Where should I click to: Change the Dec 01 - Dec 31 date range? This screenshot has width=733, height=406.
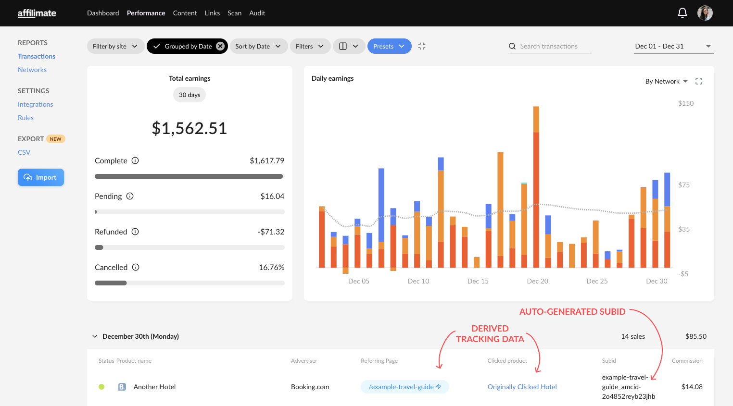(x=673, y=46)
